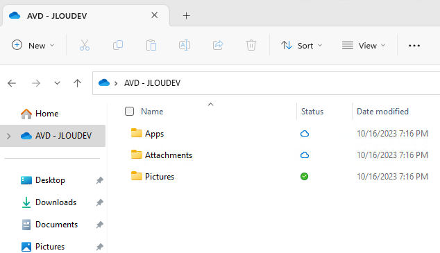Open Downloads in the navigation pane
440x253 pixels.
pyautogui.click(x=56, y=202)
